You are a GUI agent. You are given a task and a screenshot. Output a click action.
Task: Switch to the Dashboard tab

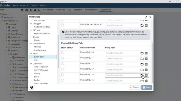(48, 10)
